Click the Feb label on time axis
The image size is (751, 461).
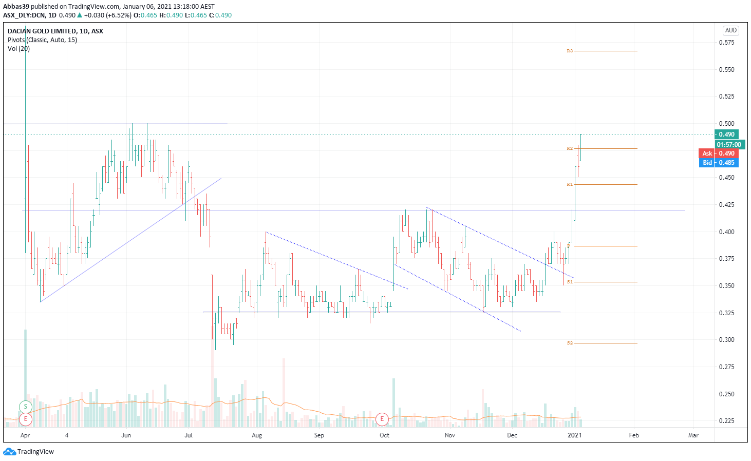pyautogui.click(x=634, y=435)
